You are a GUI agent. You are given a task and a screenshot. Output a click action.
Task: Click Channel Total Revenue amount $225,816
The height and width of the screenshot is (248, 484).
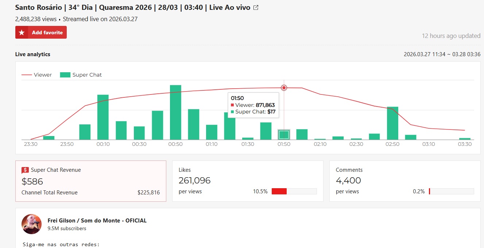[148, 193]
